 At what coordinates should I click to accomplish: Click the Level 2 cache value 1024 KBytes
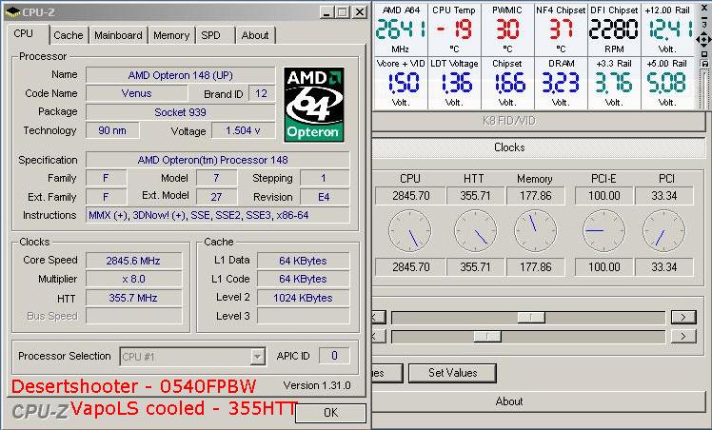[x=303, y=298]
